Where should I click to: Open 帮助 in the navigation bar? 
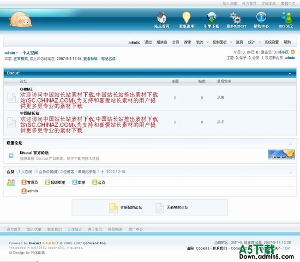(x=287, y=42)
